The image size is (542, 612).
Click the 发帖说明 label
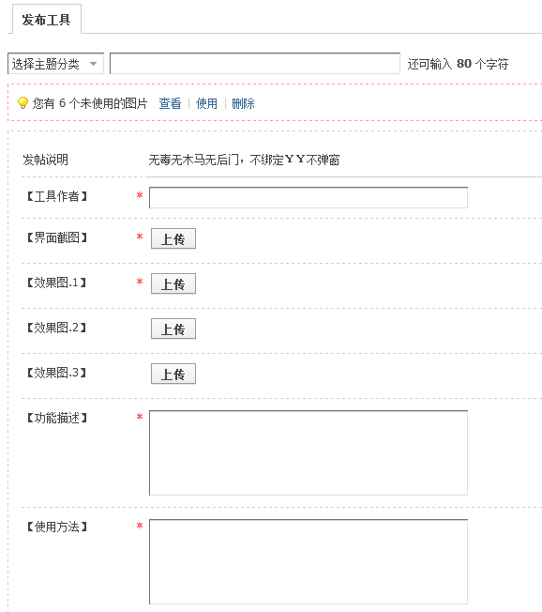click(45, 160)
